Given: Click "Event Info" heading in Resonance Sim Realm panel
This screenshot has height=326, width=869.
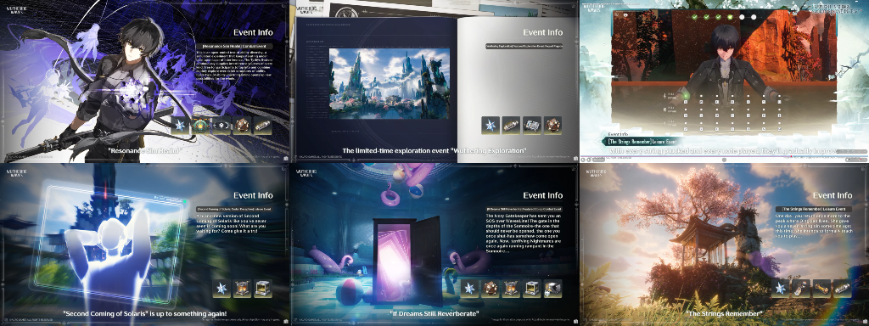Looking at the screenshot, I should coord(253,32).
